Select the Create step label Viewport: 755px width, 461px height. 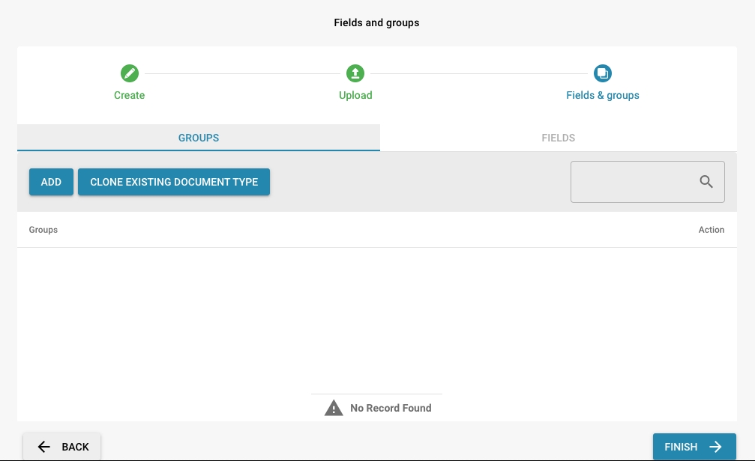coord(130,95)
